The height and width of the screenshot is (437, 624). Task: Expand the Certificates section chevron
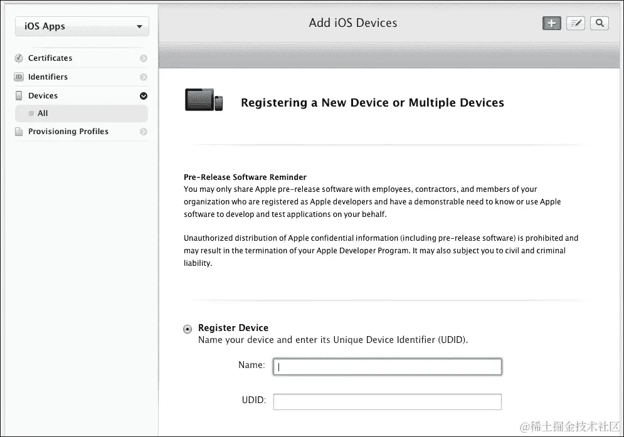[144, 58]
